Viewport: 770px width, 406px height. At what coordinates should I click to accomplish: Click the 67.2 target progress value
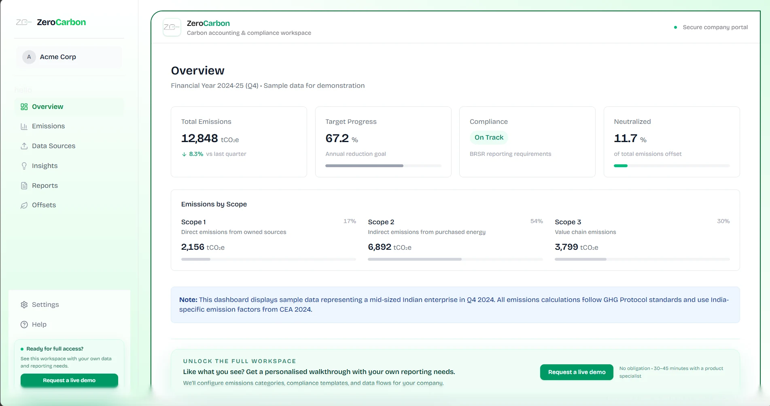[337, 138]
